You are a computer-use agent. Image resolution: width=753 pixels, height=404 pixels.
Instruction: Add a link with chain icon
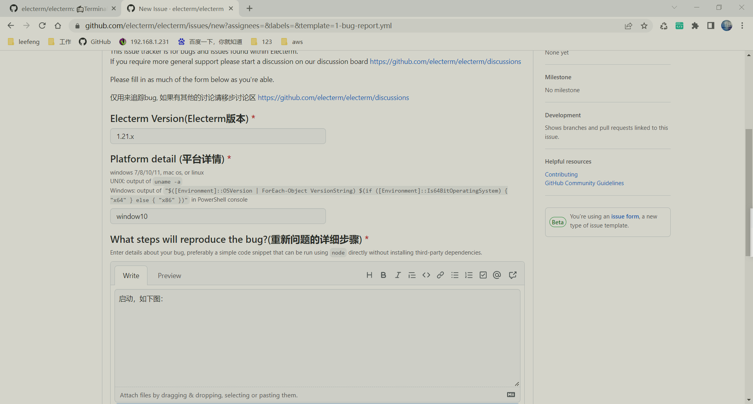pos(440,275)
